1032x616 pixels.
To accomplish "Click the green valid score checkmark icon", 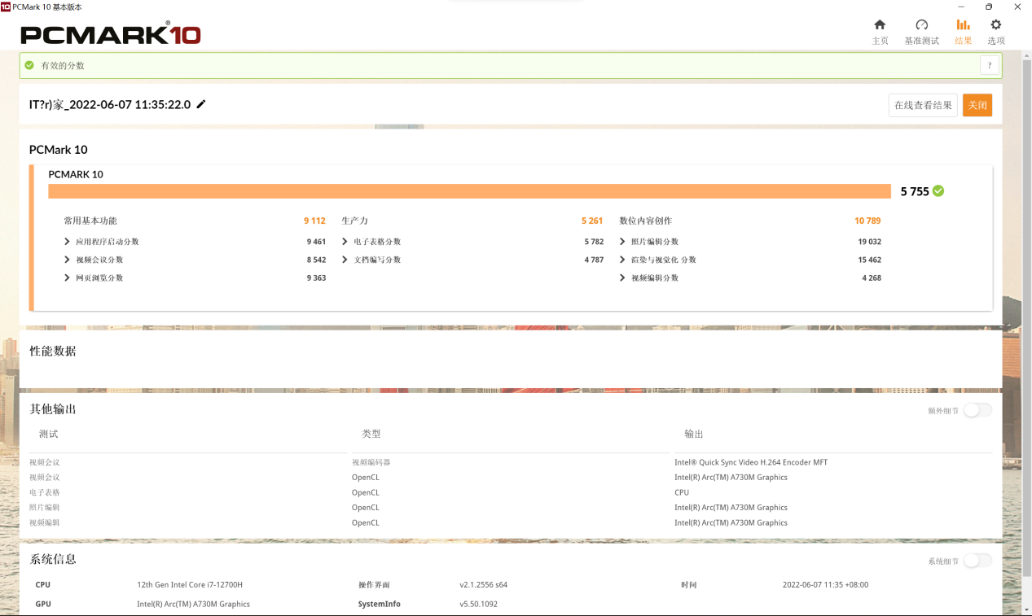I will 30,65.
